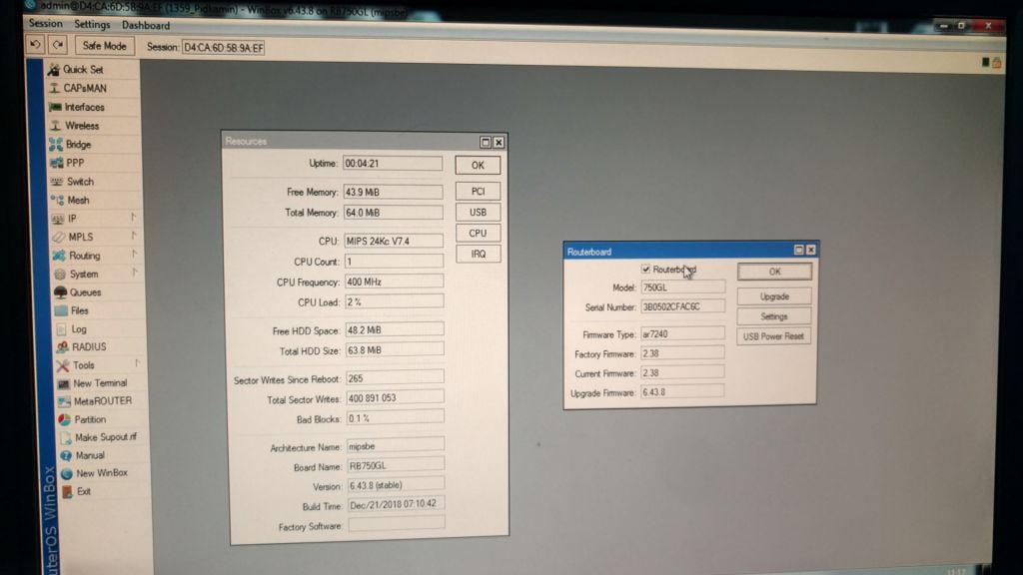Click Upgrade in the Routerboard window
Image resolution: width=1023 pixels, height=575 pixels.
coord(774,296)
